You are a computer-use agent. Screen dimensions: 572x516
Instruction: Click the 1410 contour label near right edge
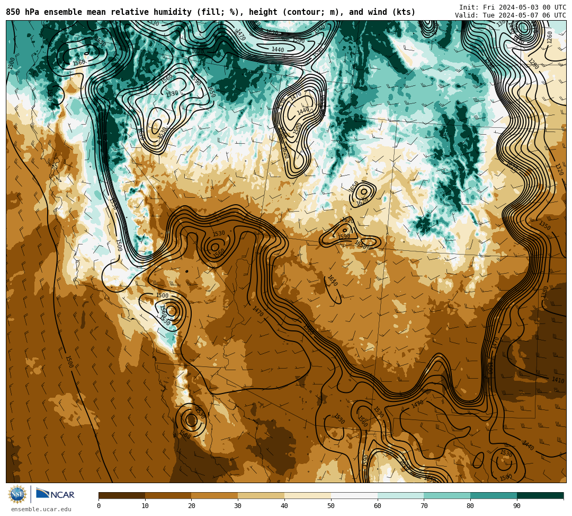coord(558,380)
